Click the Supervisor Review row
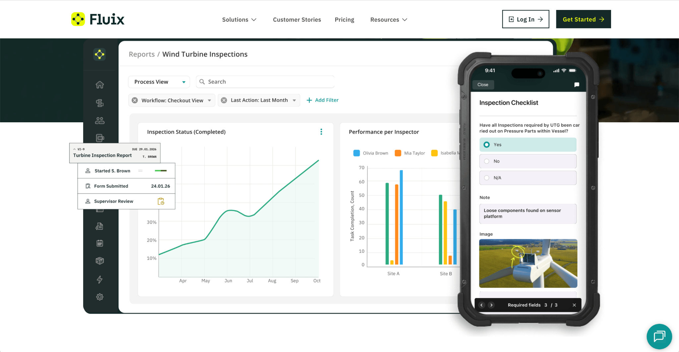 126,202
